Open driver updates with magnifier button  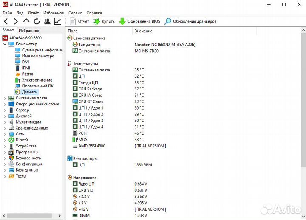tap(190, 21)
